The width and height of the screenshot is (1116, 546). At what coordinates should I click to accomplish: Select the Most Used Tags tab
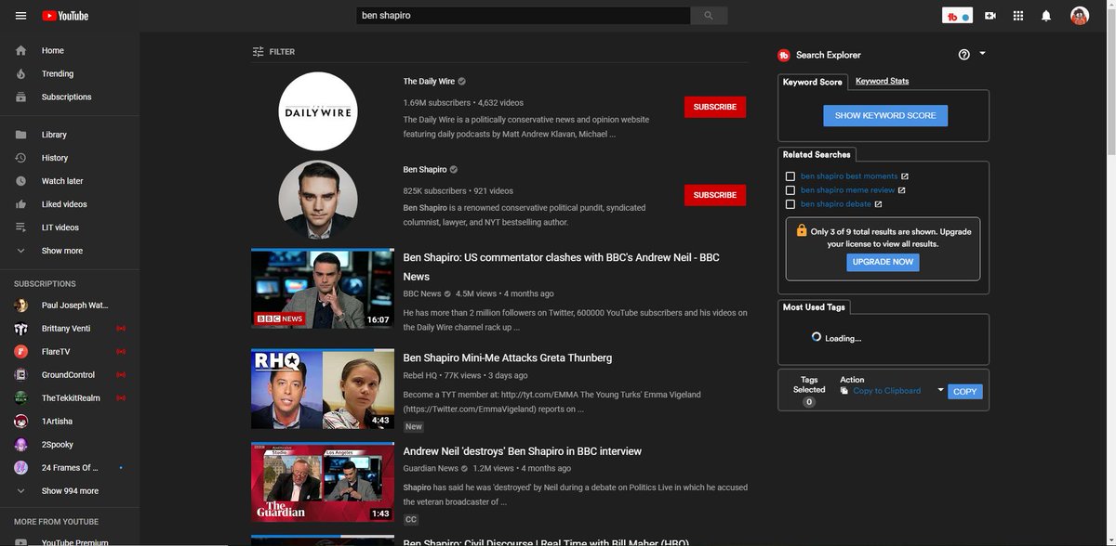click(814, 306)
